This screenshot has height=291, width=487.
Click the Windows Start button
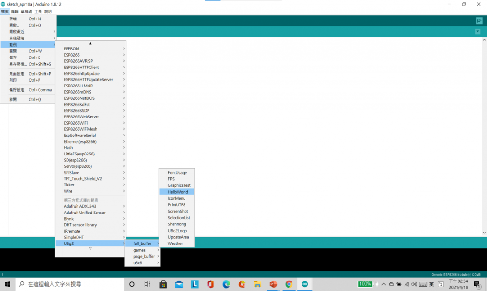[8, 284]
